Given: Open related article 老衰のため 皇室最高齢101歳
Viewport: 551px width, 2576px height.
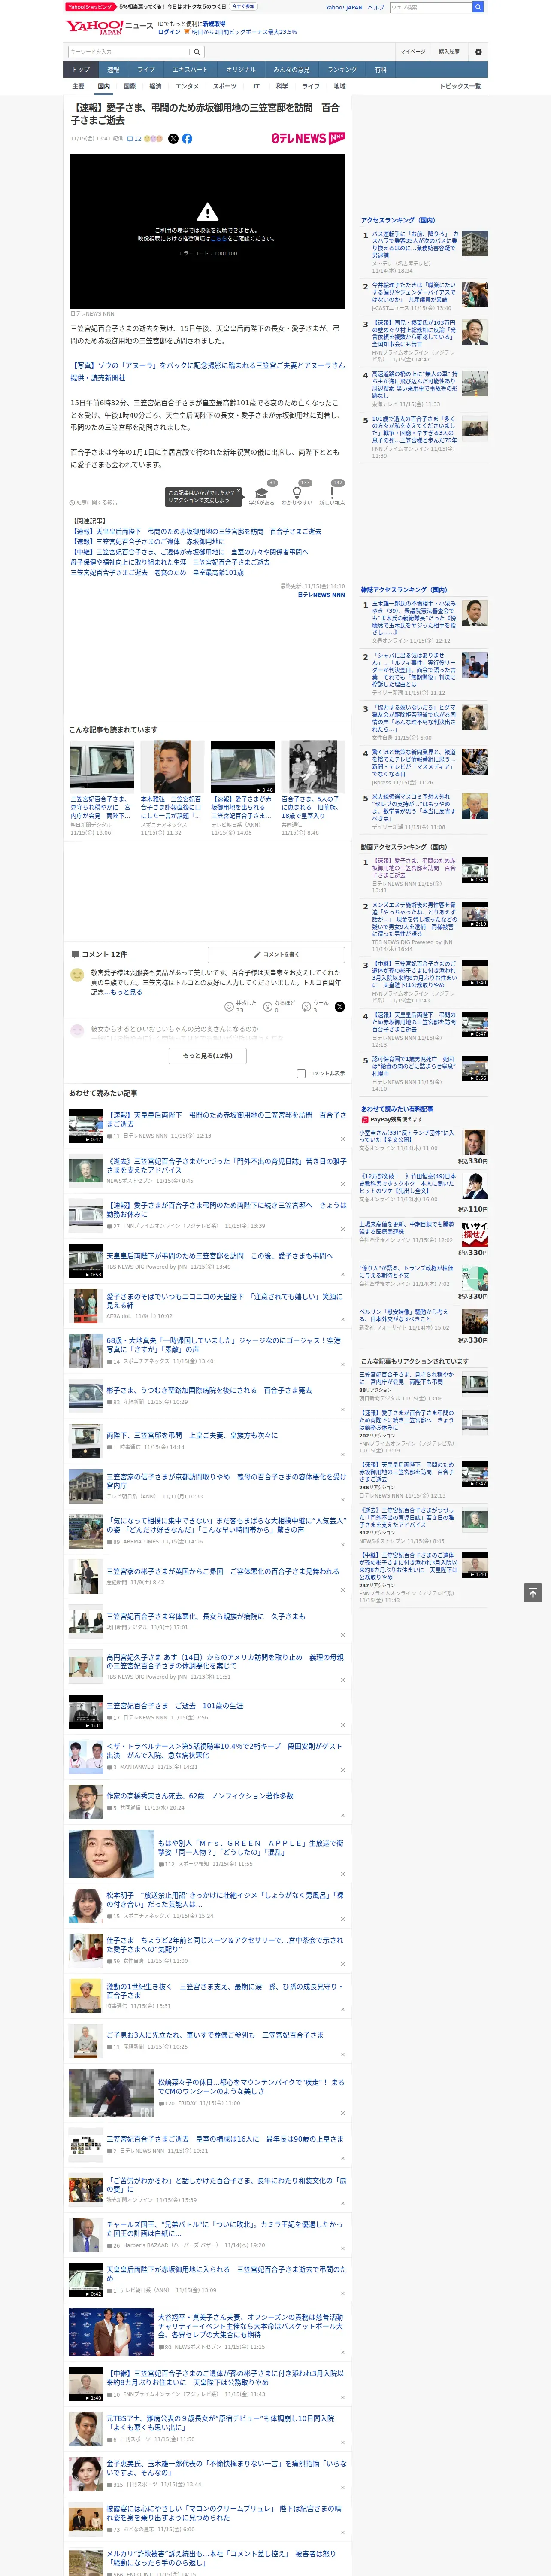Looking at the screenshot, I should (x=157, y=573).
